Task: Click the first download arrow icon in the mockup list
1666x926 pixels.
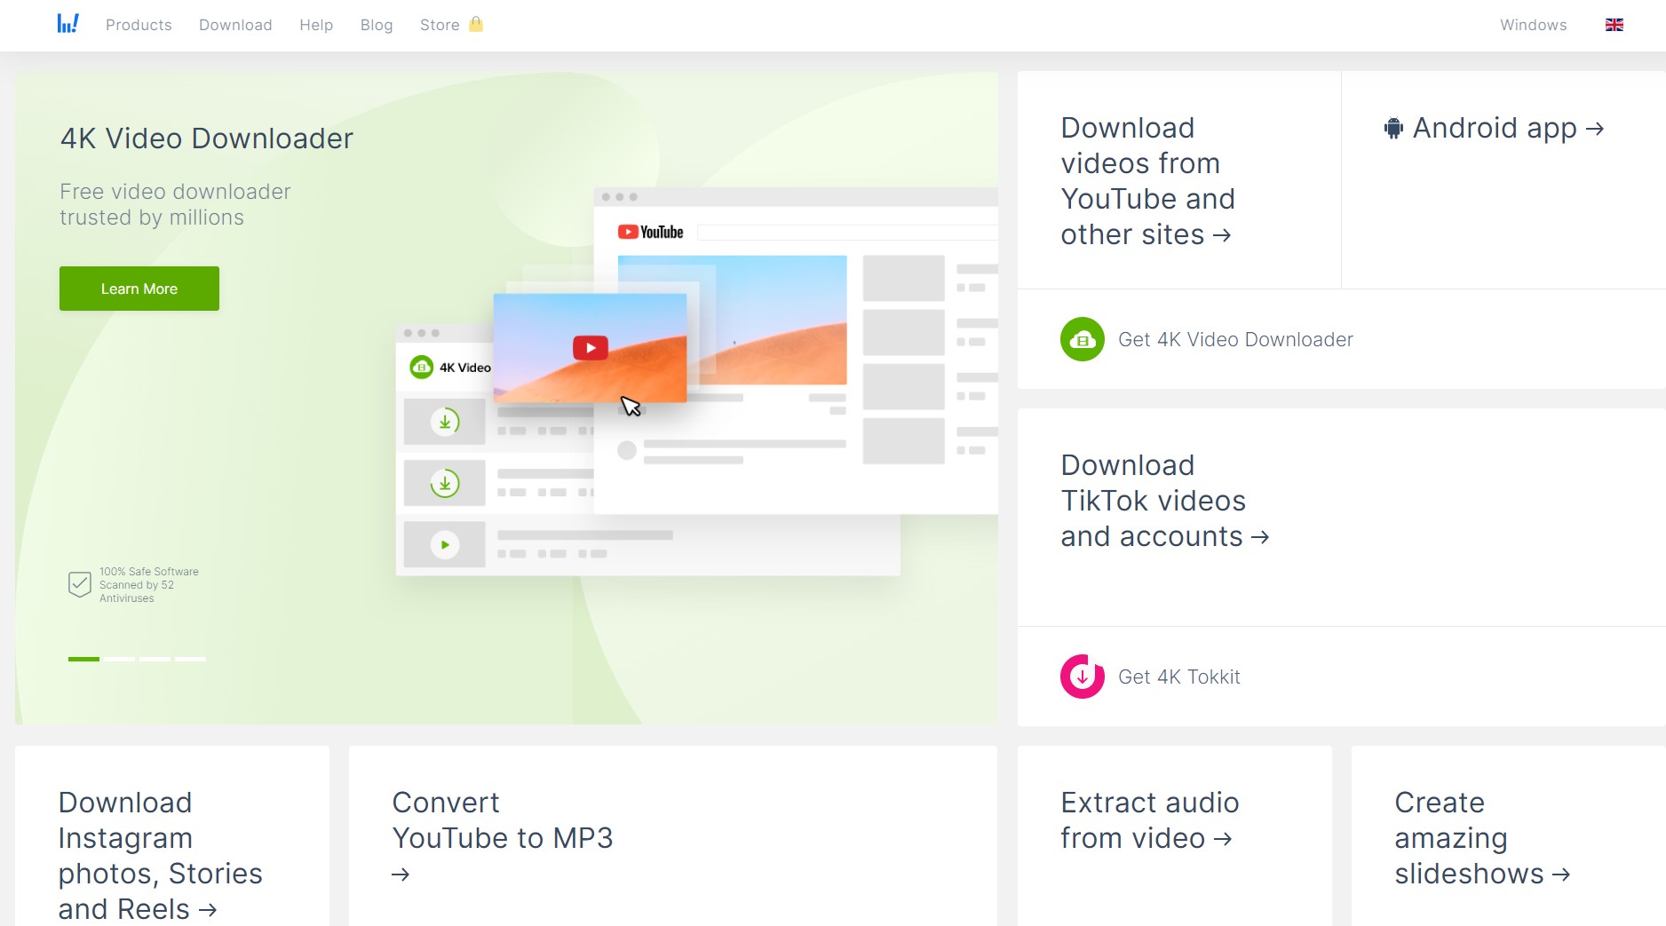Action: (x=445, y=421)
